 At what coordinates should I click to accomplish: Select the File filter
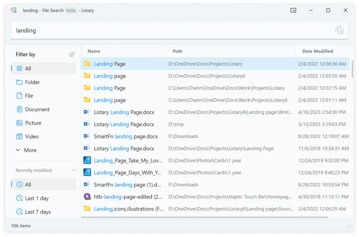29,96
